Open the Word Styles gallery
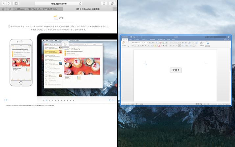 [202, 44]
